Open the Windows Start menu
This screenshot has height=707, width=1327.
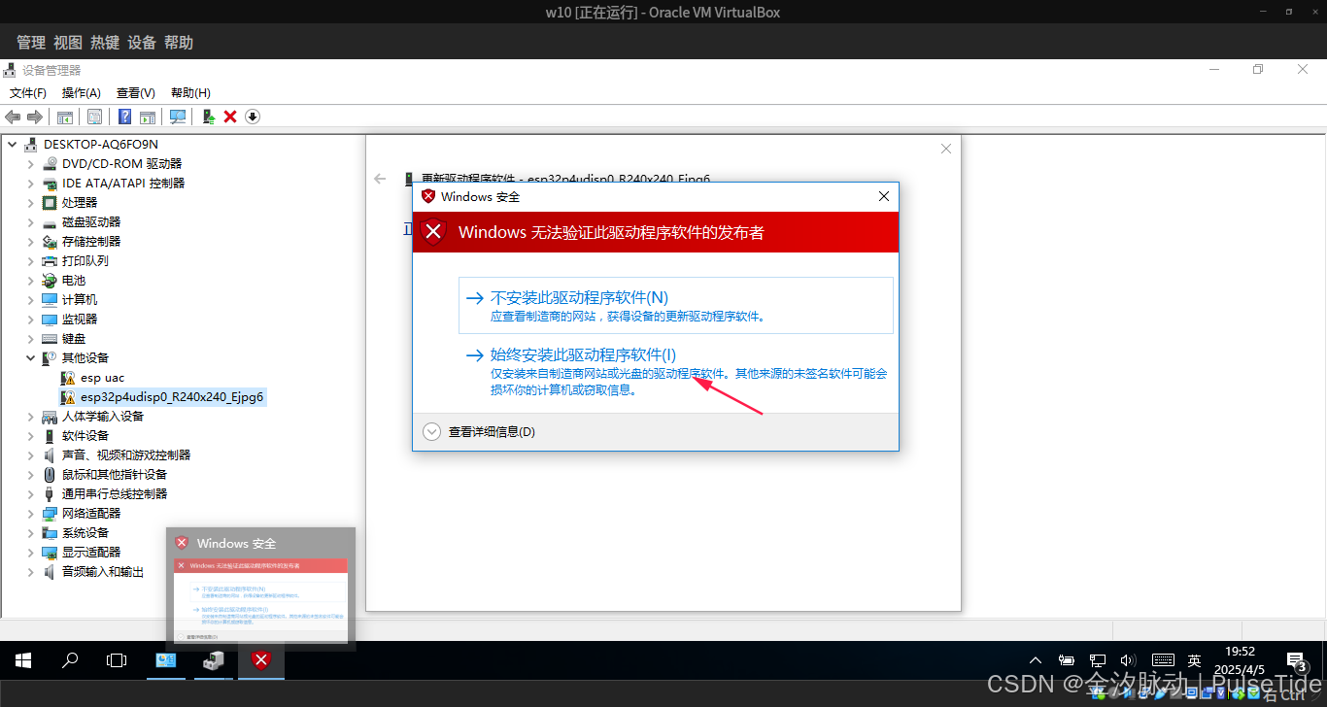pyautogui.click(x=23, y=660)
